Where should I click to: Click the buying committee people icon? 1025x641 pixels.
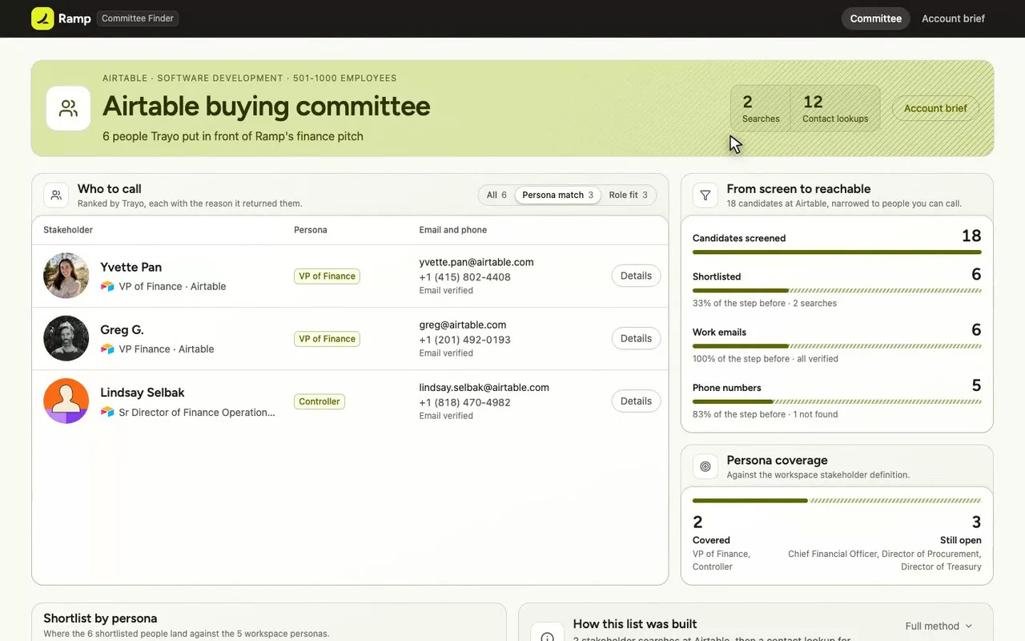click(x=68, y=108)
